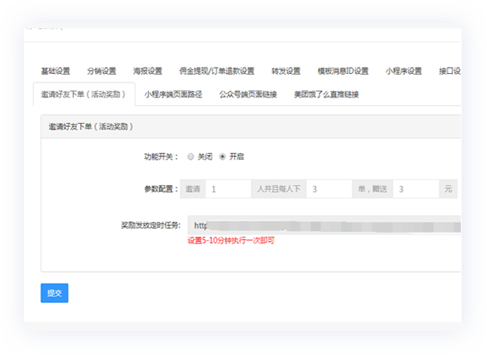Click the 邀请好友下单 panel heading bar
The width and height of the screenshot is (487, 355).
[250, 127]
